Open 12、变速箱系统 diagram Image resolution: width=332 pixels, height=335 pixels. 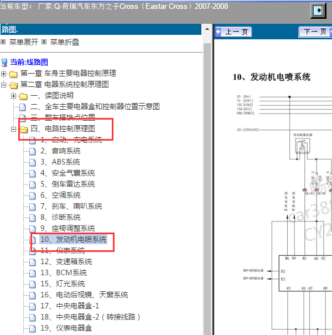[66, 262]
